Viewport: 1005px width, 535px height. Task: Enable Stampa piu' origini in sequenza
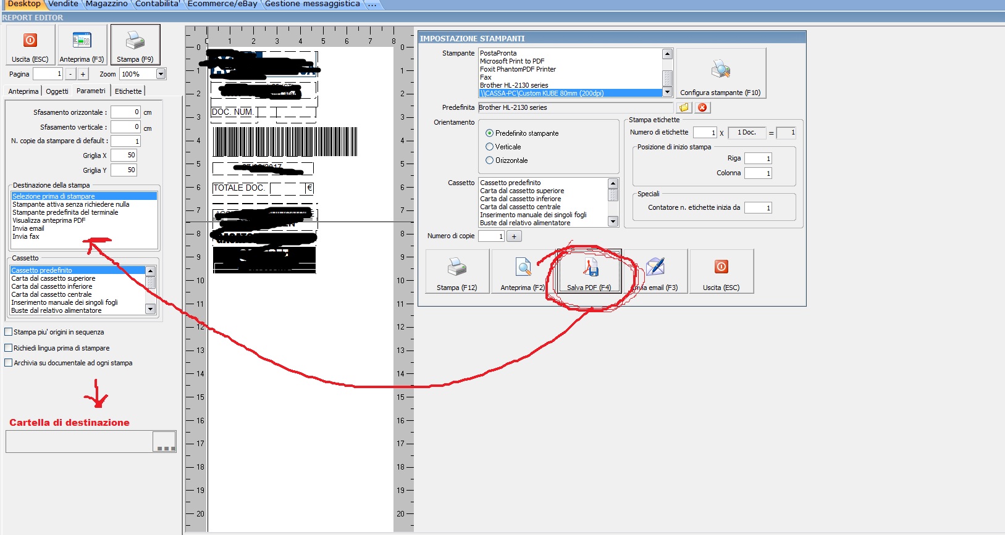(x=54, y=332)
